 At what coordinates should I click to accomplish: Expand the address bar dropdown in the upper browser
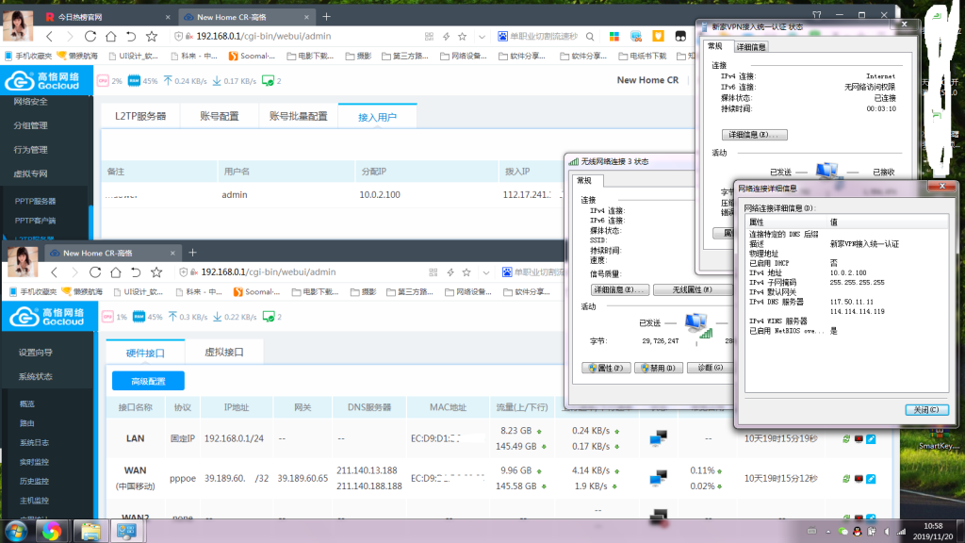[x=482, y=37]
